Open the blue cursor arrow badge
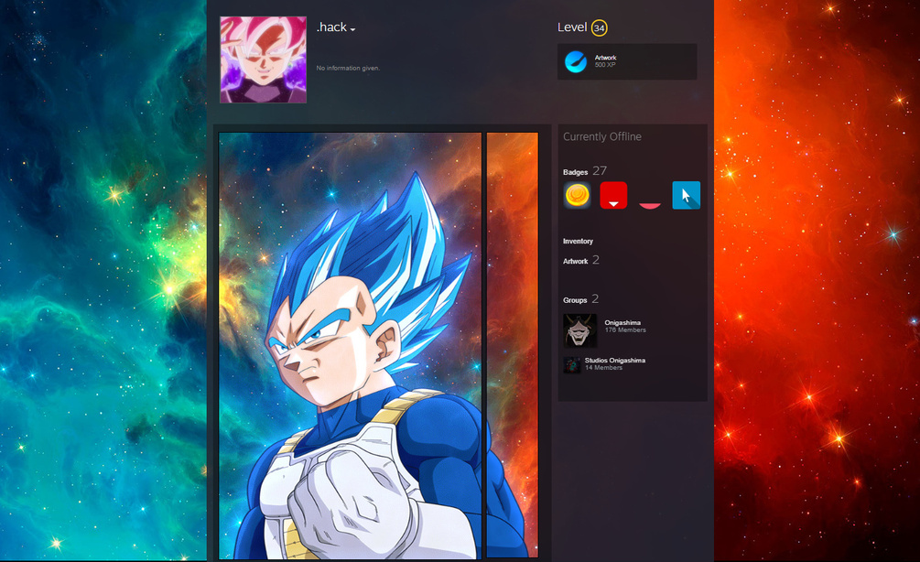This screenshot has width=920, height=562. click(x=687, y=195)
